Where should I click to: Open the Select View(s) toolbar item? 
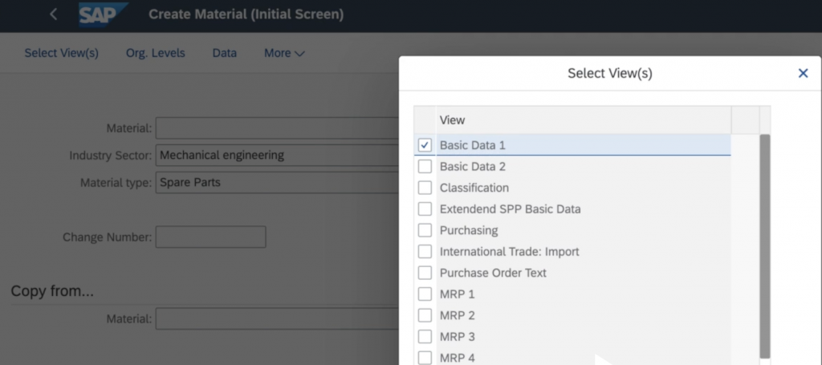coord(61,53)
